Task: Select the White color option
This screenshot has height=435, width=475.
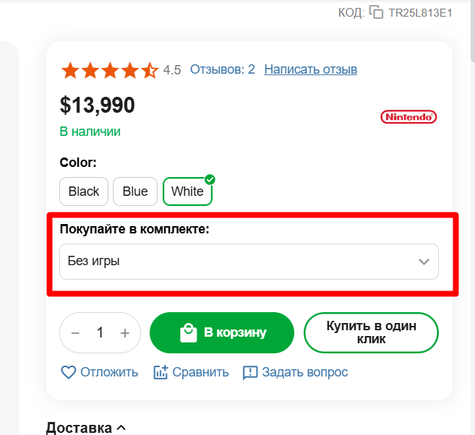Action: 187,191
